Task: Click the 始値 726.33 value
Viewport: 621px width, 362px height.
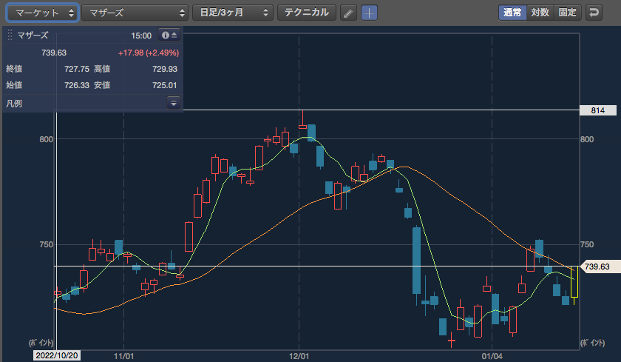Action: [x=77, y=85]
